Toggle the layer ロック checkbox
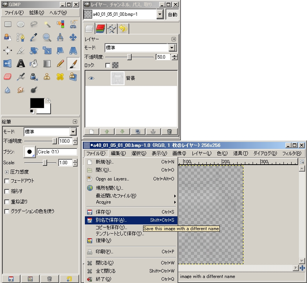 (x=108, y=66)
